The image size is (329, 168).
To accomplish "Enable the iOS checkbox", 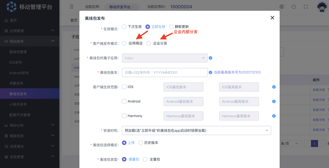I will pos(124,87).
